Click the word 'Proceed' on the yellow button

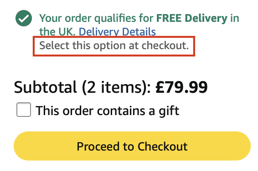click(x=98, y=146)
